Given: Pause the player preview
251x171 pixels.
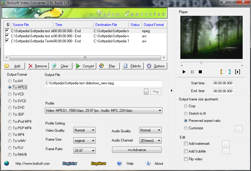Looking at the screenshot, I should [x=192, y=72].
